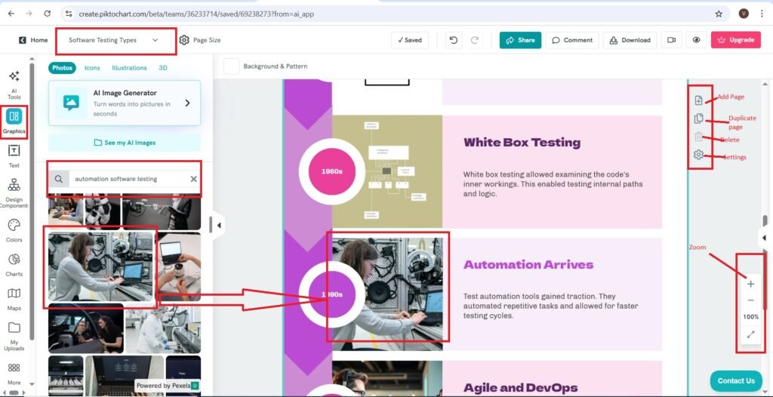Expand the AI Image Generator chevron
This screenshot has width=773, height=397.
[187, 103]
